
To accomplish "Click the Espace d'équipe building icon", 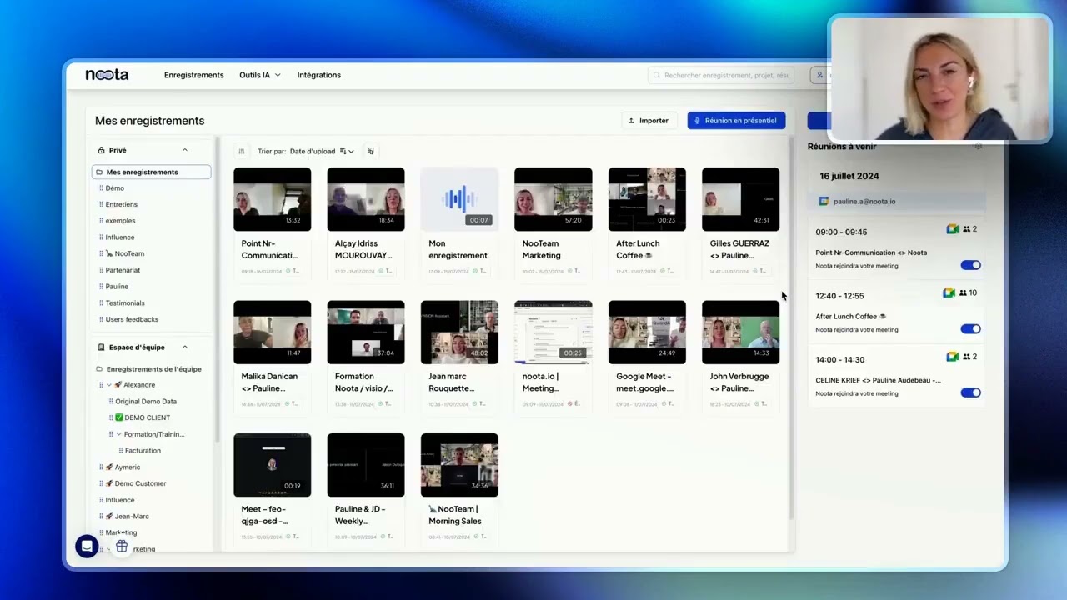I will coord(102,347).
